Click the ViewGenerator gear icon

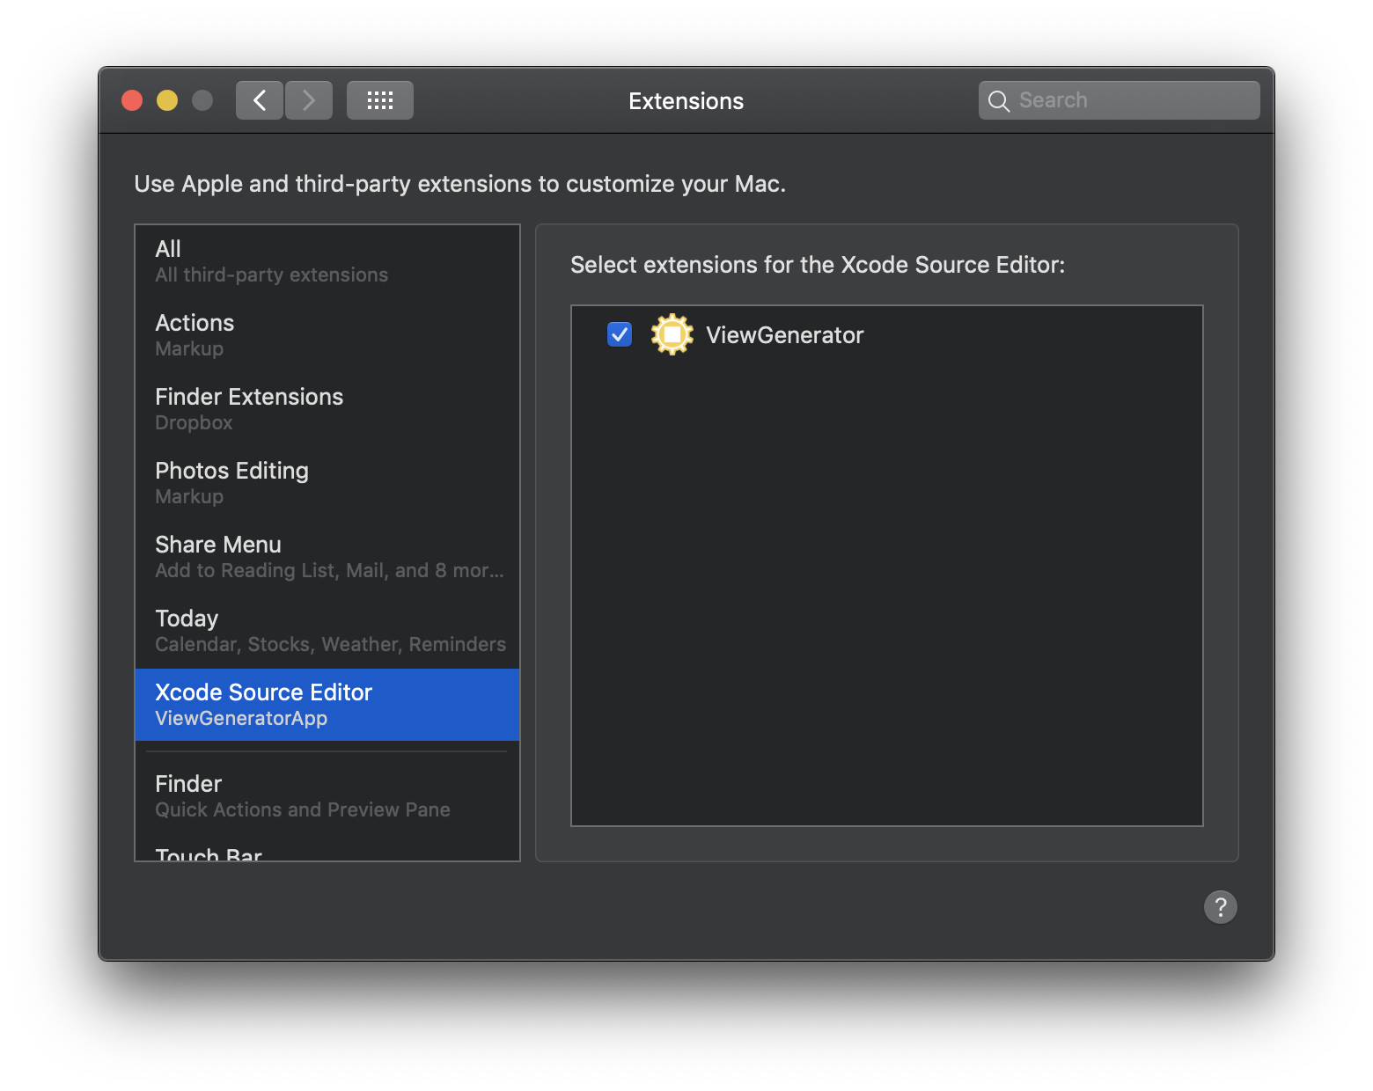[x=672, y=334]
